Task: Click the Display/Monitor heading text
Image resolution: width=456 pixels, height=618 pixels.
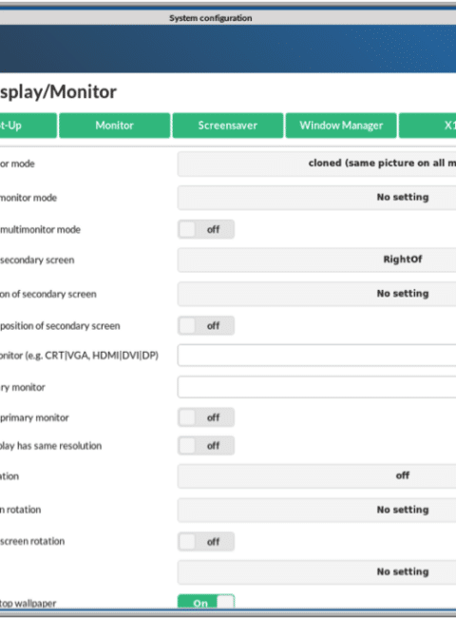Action: (58, 92)
